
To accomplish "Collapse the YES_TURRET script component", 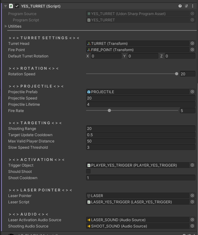I will point(5,6).
